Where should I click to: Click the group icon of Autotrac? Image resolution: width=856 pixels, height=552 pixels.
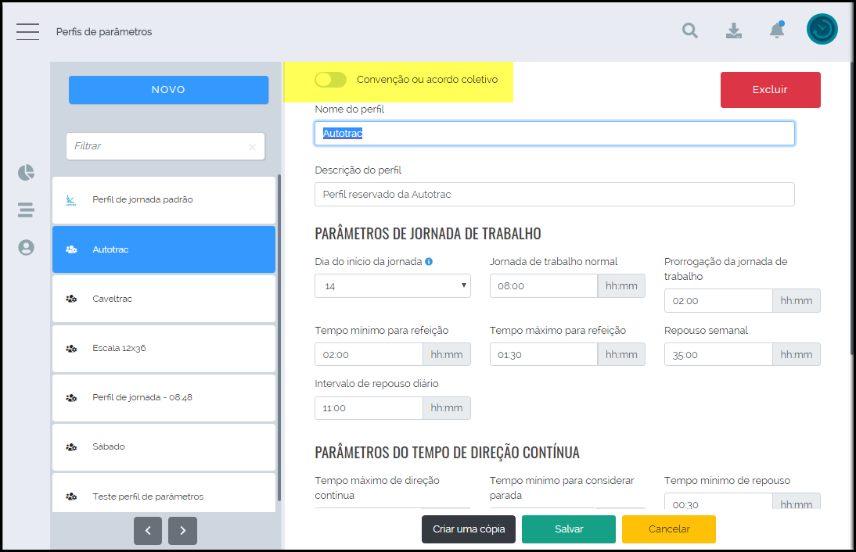click(x=71, y=249)
